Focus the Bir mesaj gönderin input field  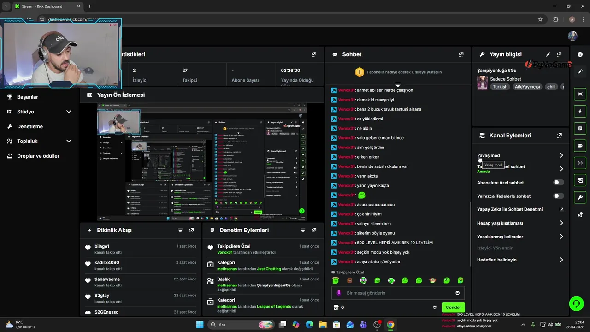point(398,293)
